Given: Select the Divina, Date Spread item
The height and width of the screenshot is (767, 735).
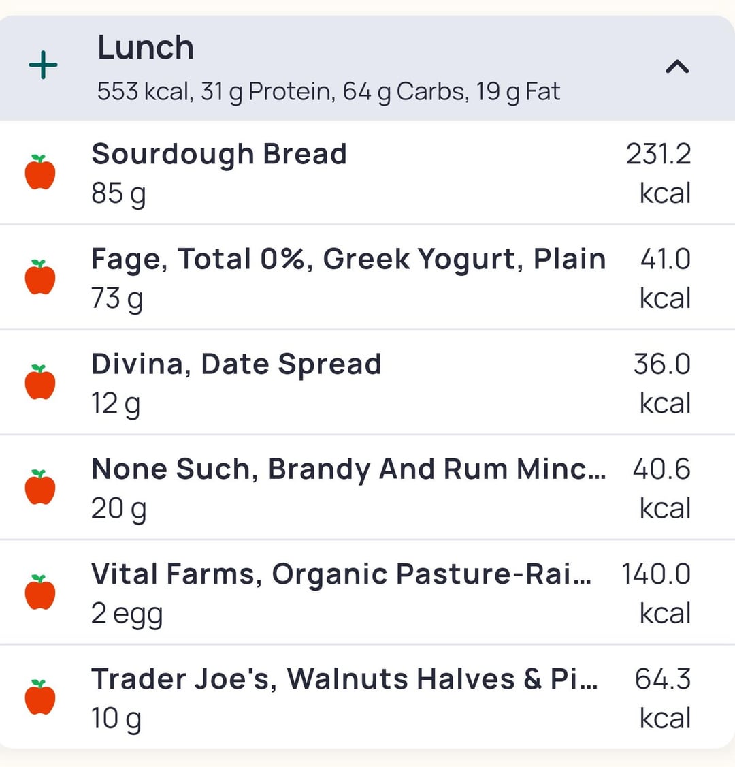Looking at the screenshot, I should point(236,364).
